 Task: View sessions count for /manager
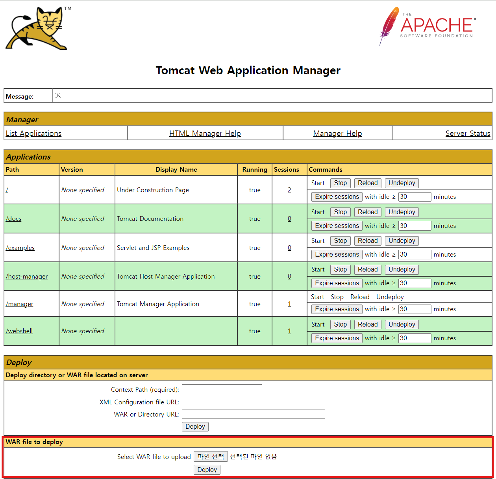coord(289,304)
